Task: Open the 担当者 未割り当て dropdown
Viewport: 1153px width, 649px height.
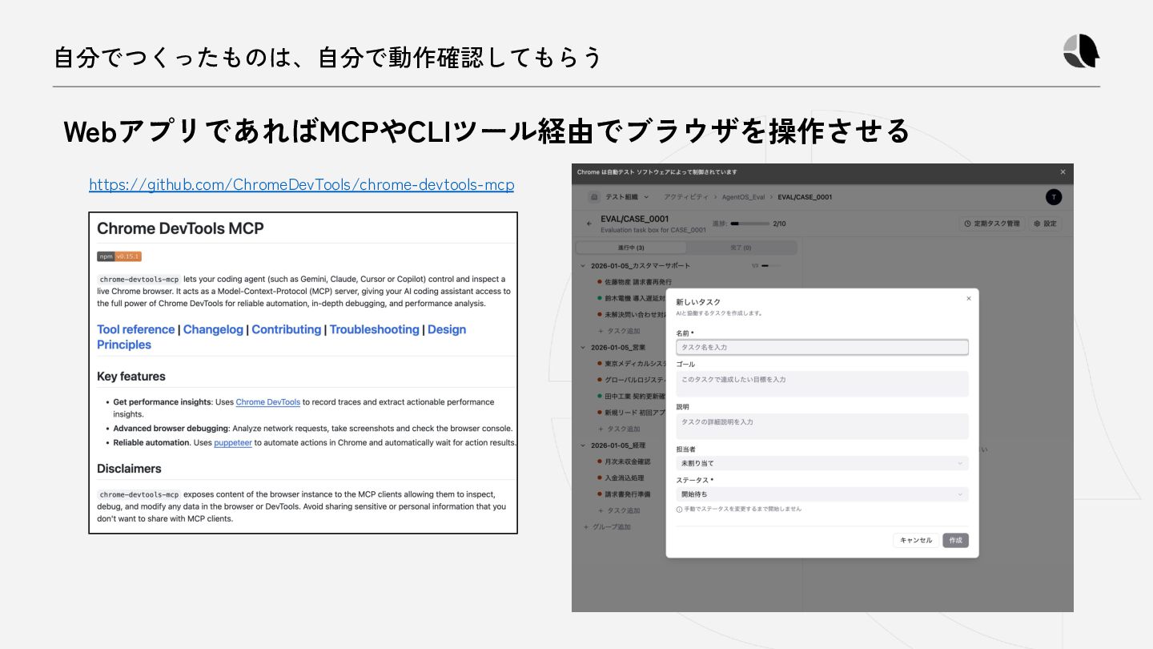Action: (x=822, y=463)
